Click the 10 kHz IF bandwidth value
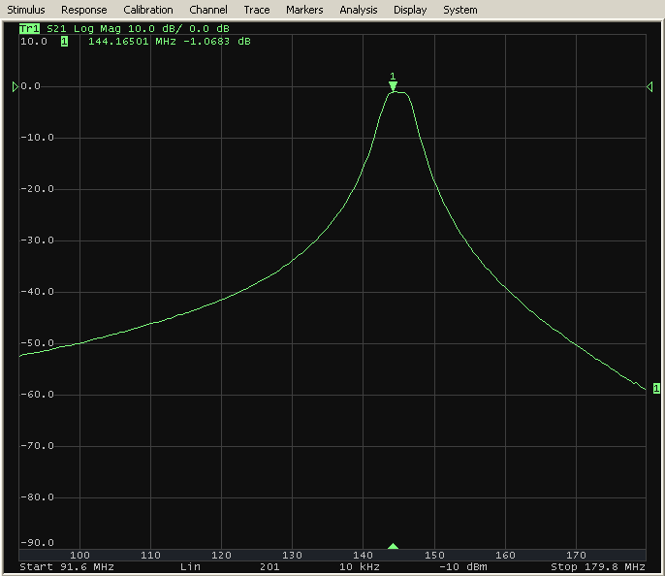The height and width of the screenshot is (576, 665). (x=360, y=567)
